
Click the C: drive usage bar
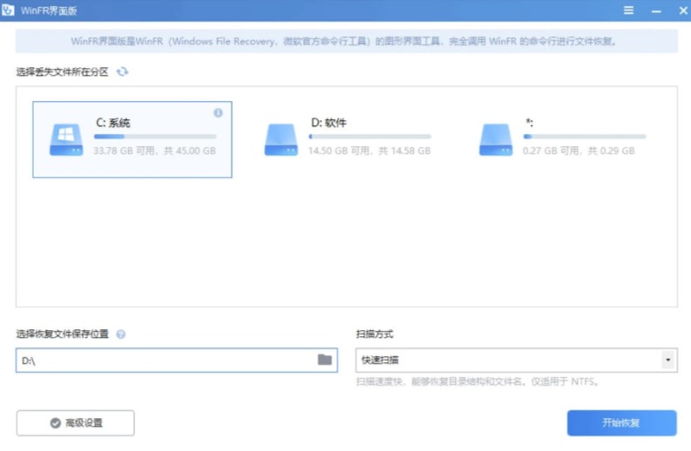point(155,137)
